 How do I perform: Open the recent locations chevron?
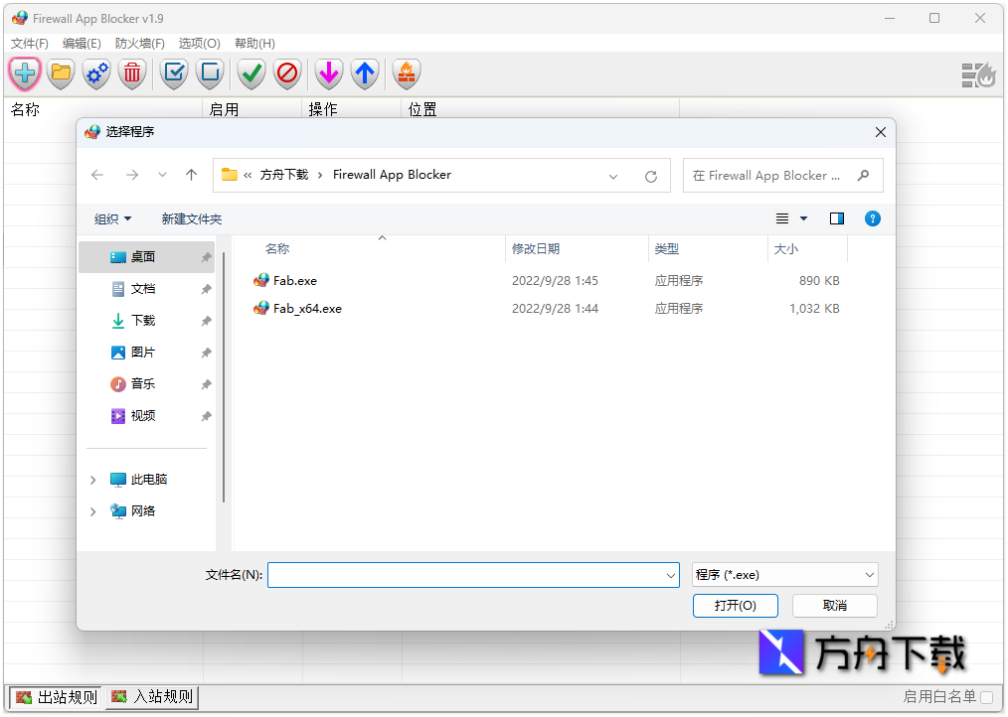click(163, 175)
